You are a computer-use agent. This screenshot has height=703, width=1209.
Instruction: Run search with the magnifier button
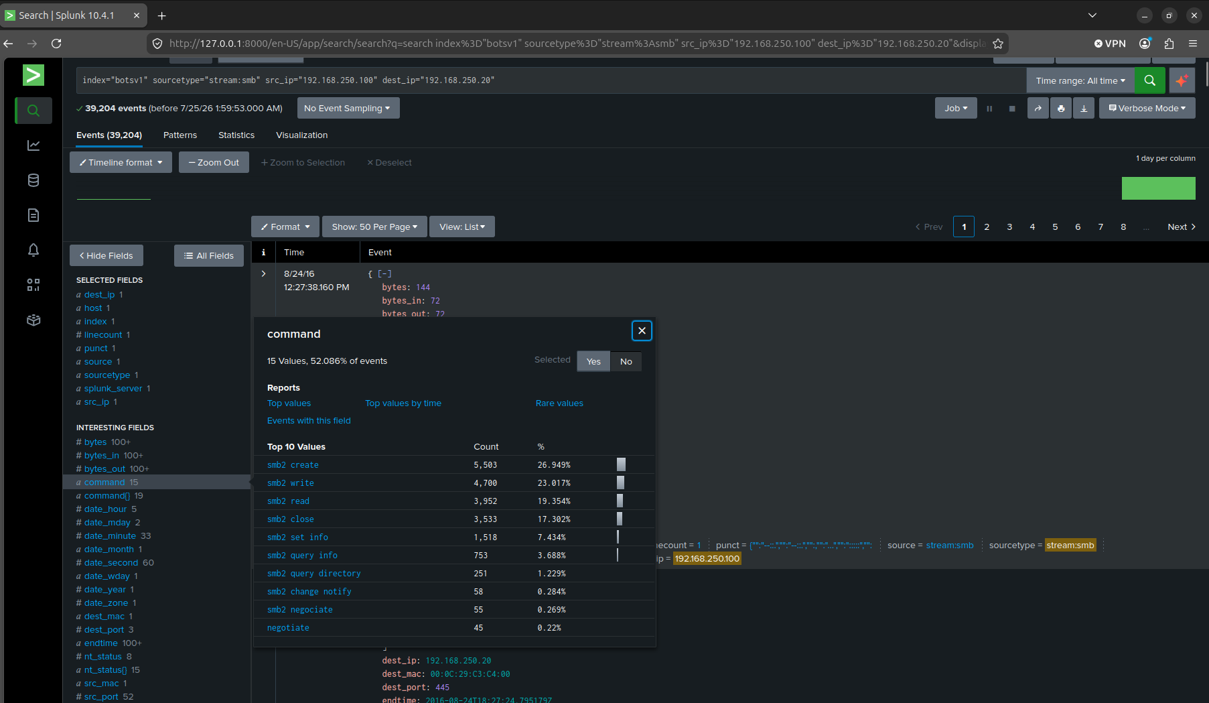click(x=1150, y=80)
